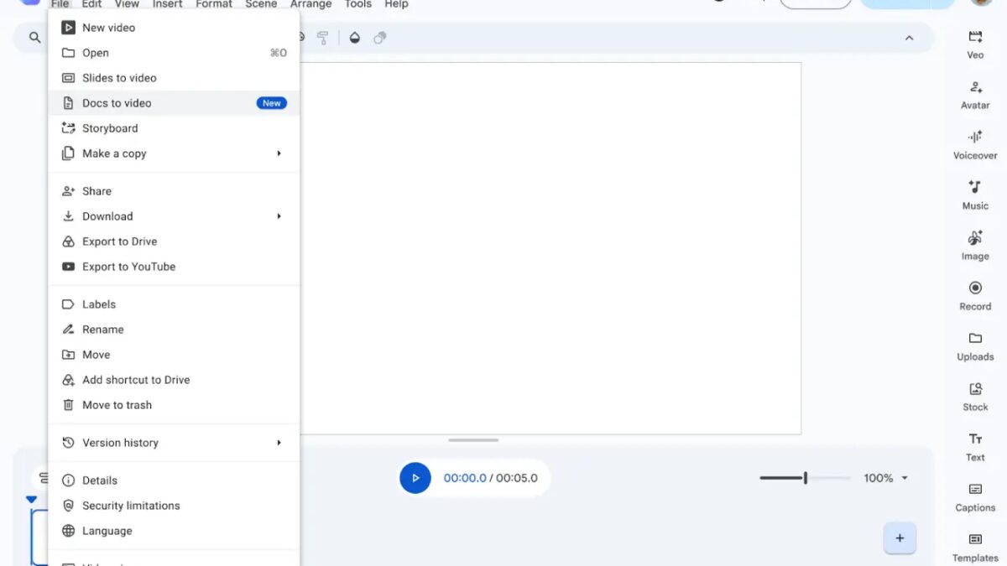Open the Avatar tool
Viewport: 1007px width, 566px height.
coord(975,95)
